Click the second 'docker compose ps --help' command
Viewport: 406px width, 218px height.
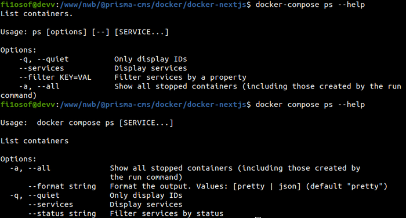[x=310, y=105]
